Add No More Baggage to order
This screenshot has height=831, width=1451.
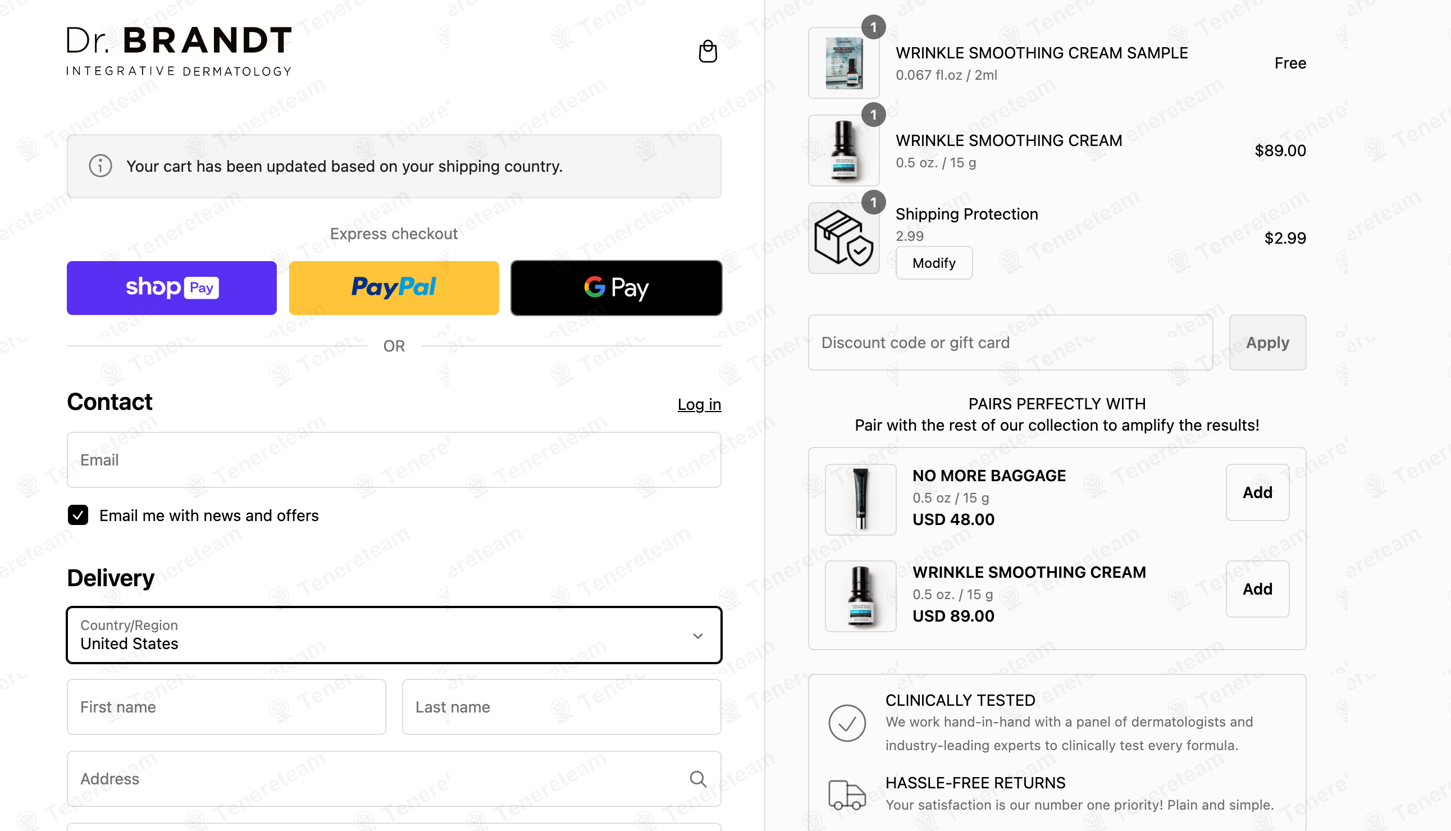(1257, 492)
